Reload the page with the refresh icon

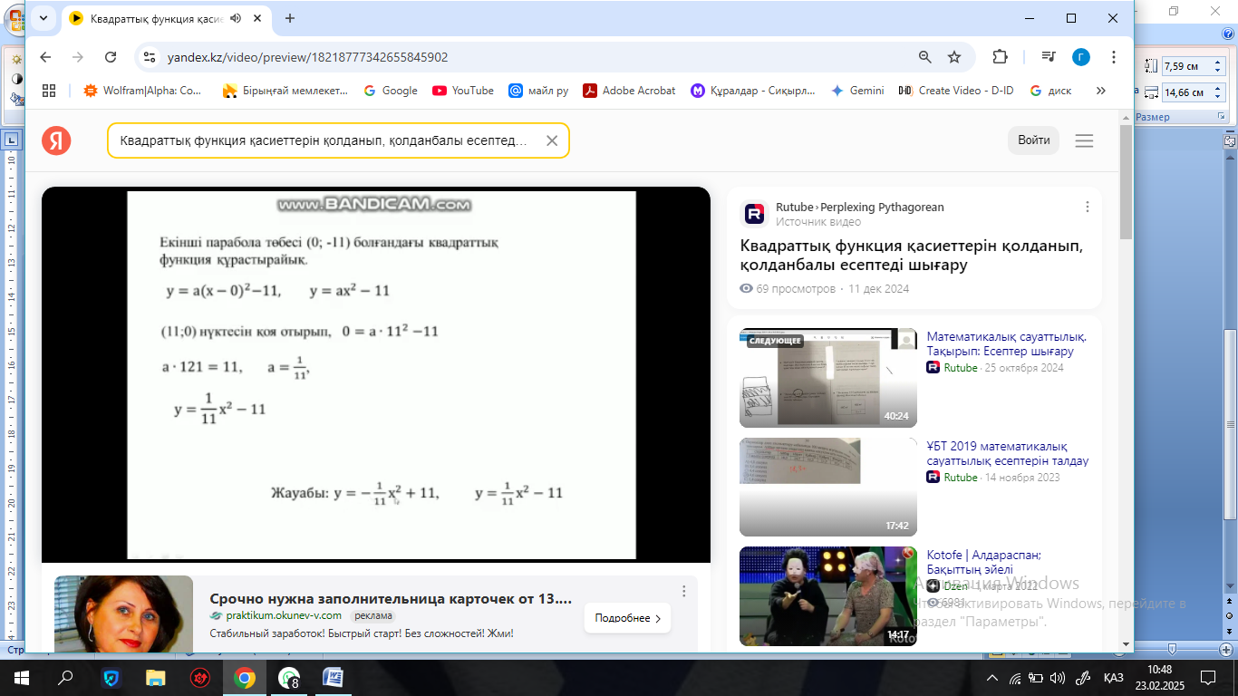click(111, 57)
